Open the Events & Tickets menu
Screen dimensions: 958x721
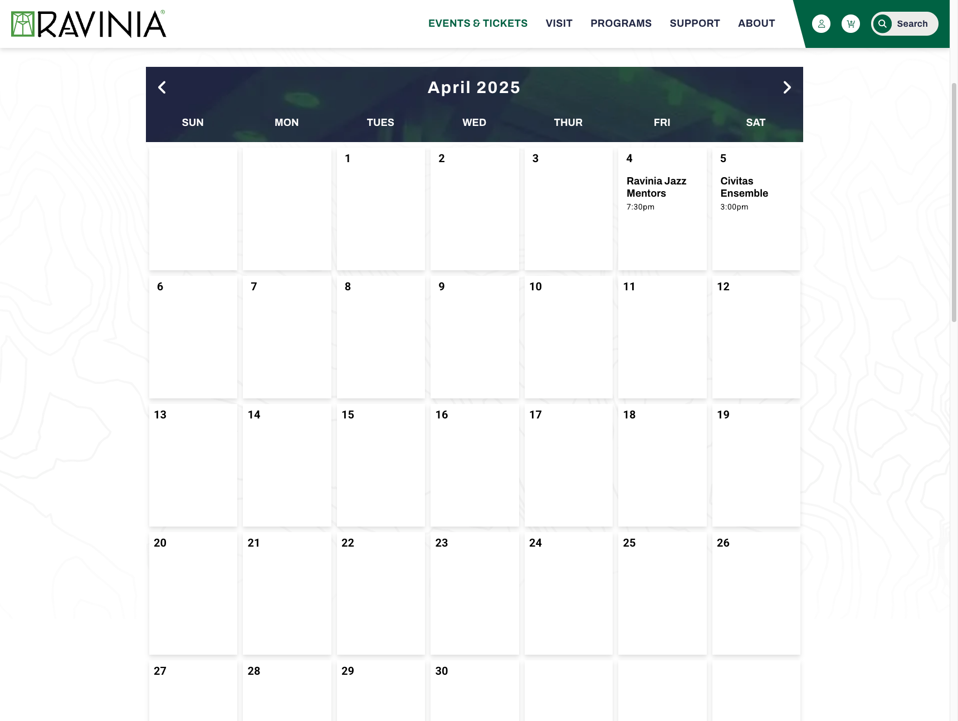pyautogui.click(x=478, y=23)
